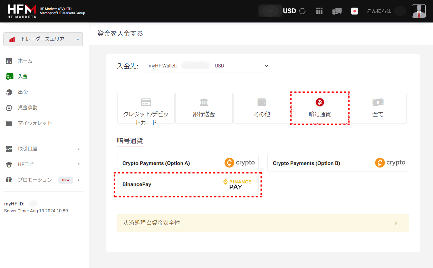
Task: Expand the プロモーション menu
Action: [x=43, y=180]
